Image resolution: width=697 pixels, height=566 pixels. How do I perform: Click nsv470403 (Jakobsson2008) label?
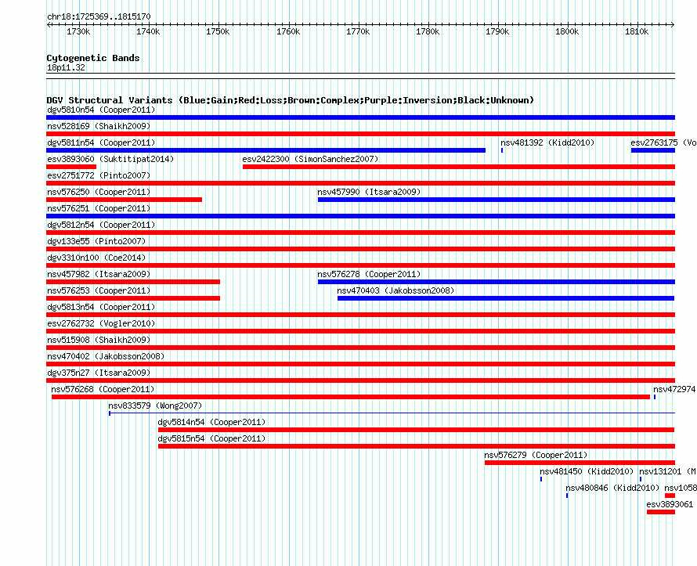pyautogui.click(x=395, y=290)
